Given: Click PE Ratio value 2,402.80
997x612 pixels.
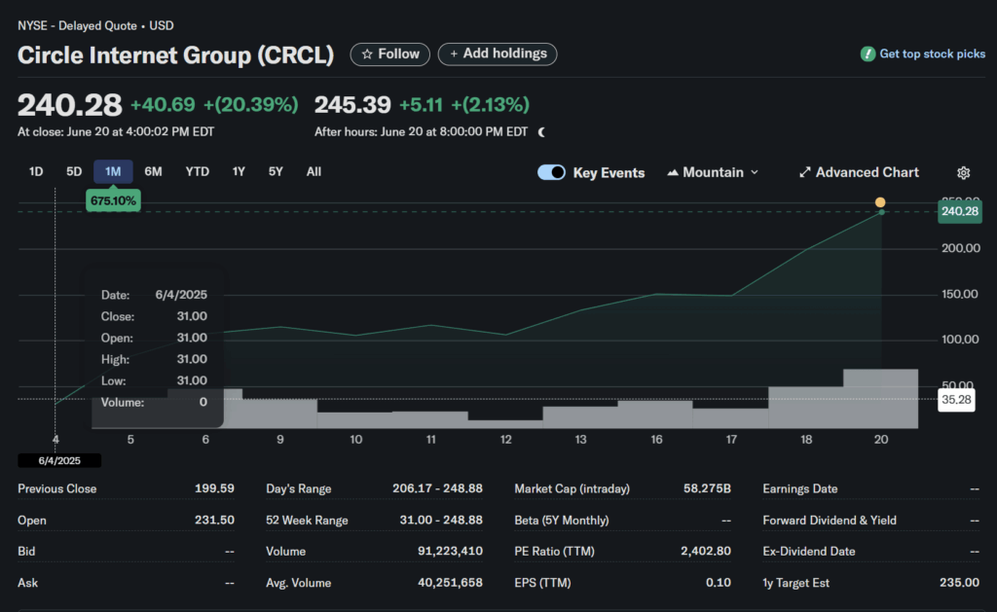Looking at the screenshot, I should (x=706, y=551).
